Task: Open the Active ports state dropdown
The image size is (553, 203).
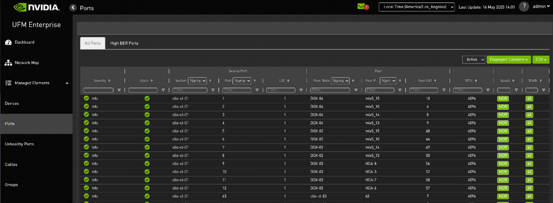Action: point(474,60)
